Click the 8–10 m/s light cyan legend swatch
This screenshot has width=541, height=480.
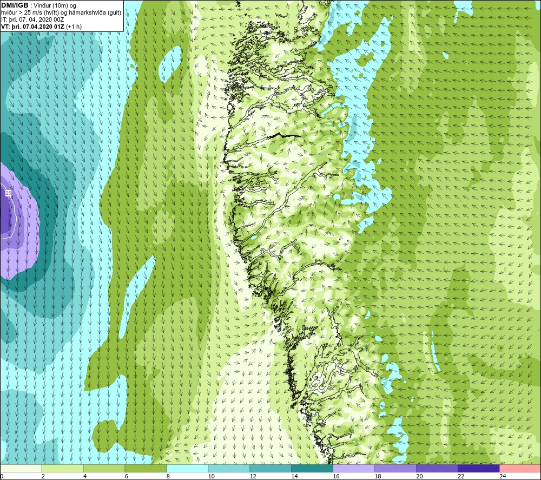[x=187, y=469]
